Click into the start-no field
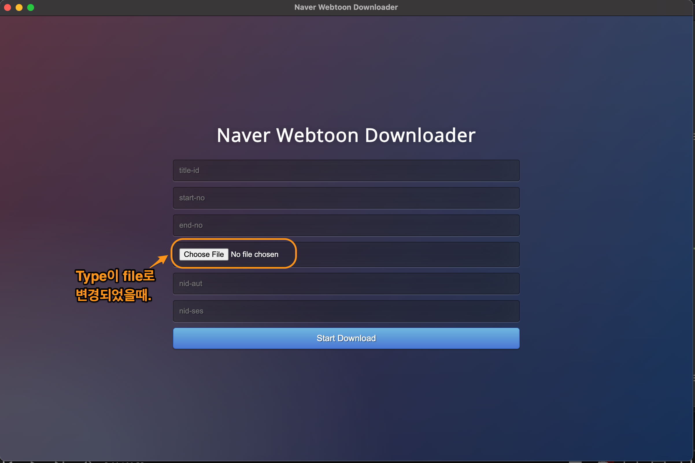The image size is (695, 463). (346, 198)
